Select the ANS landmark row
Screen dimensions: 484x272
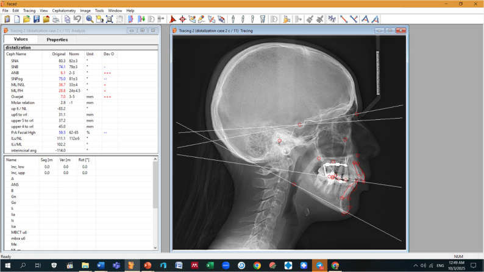click(79, 184)
